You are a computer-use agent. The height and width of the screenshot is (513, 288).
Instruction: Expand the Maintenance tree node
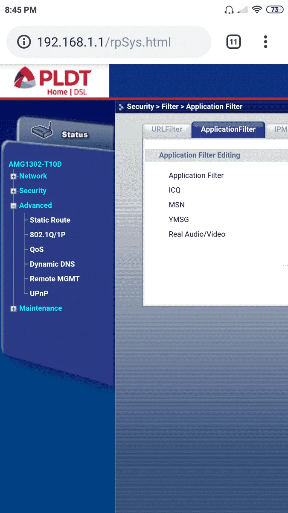click(14, 309)
